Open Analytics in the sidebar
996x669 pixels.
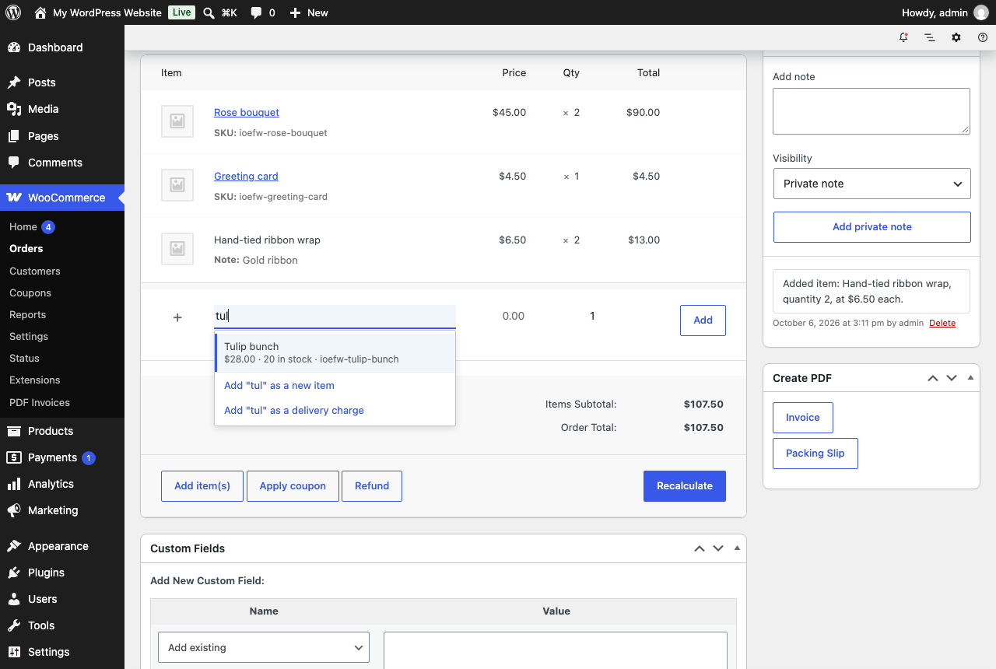62,484
